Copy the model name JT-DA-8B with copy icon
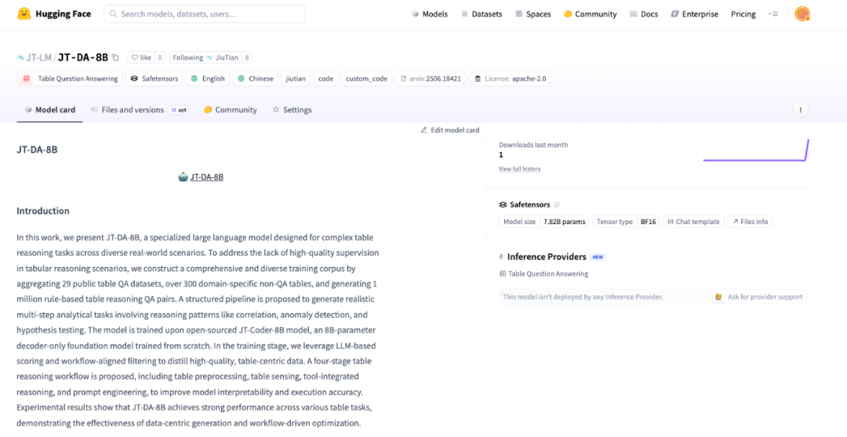847x437 pixels. pos(115,57)
